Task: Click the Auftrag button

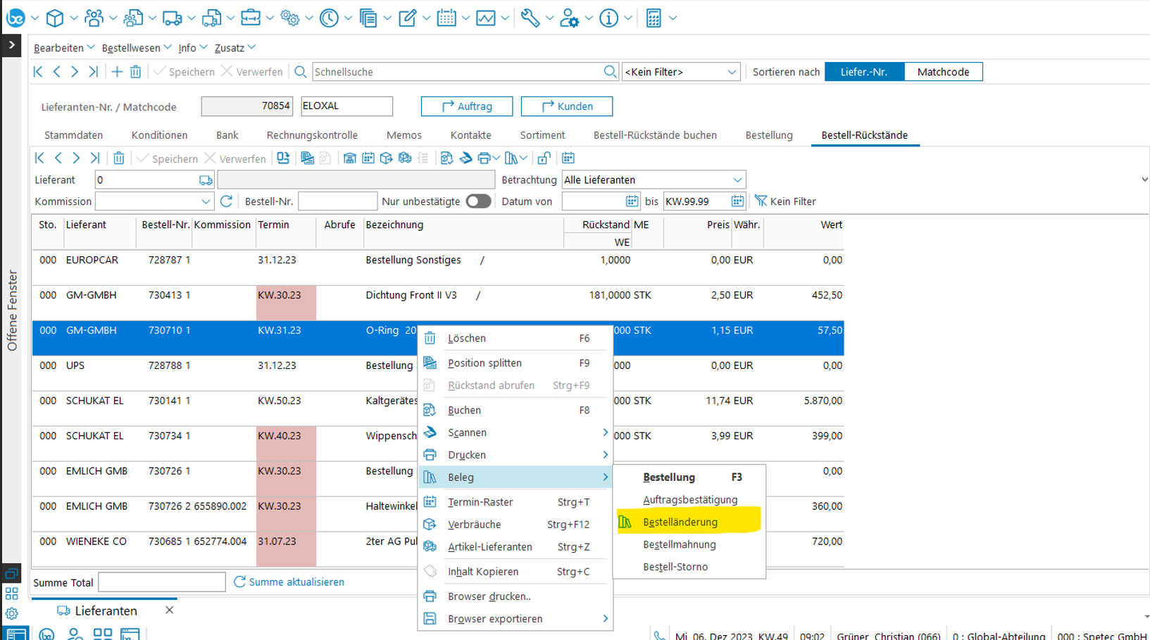Action: [467, 106]
